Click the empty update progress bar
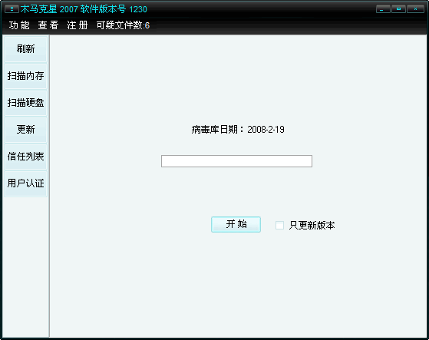 coord(236,161)
